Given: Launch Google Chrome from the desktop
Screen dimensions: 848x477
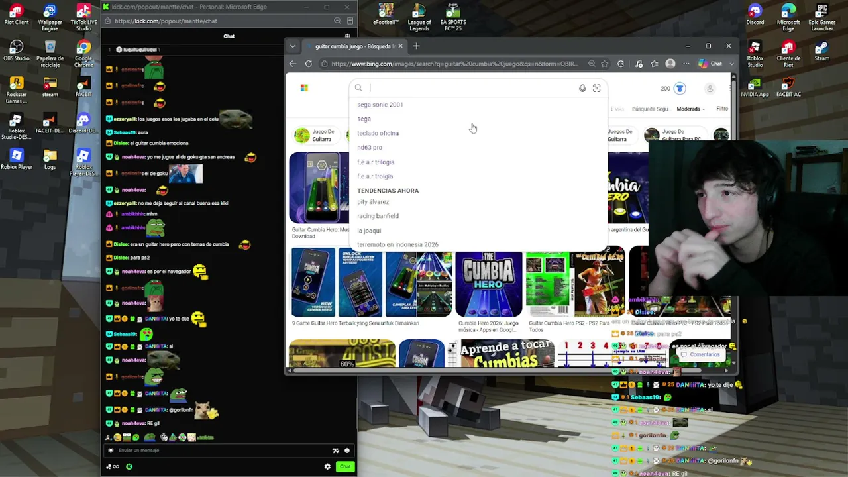Looking at the screenshot, I should pyautogui.click(x=83, y=54).
